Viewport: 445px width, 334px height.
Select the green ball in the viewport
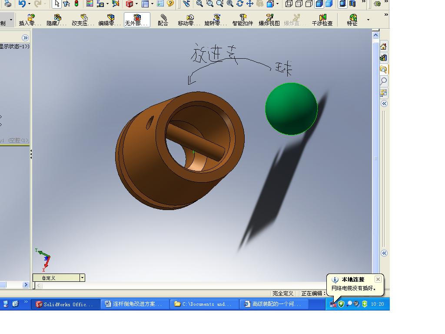291,109
